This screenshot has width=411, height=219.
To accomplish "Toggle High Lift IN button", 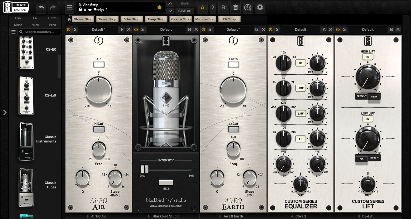I will (368, 57).
